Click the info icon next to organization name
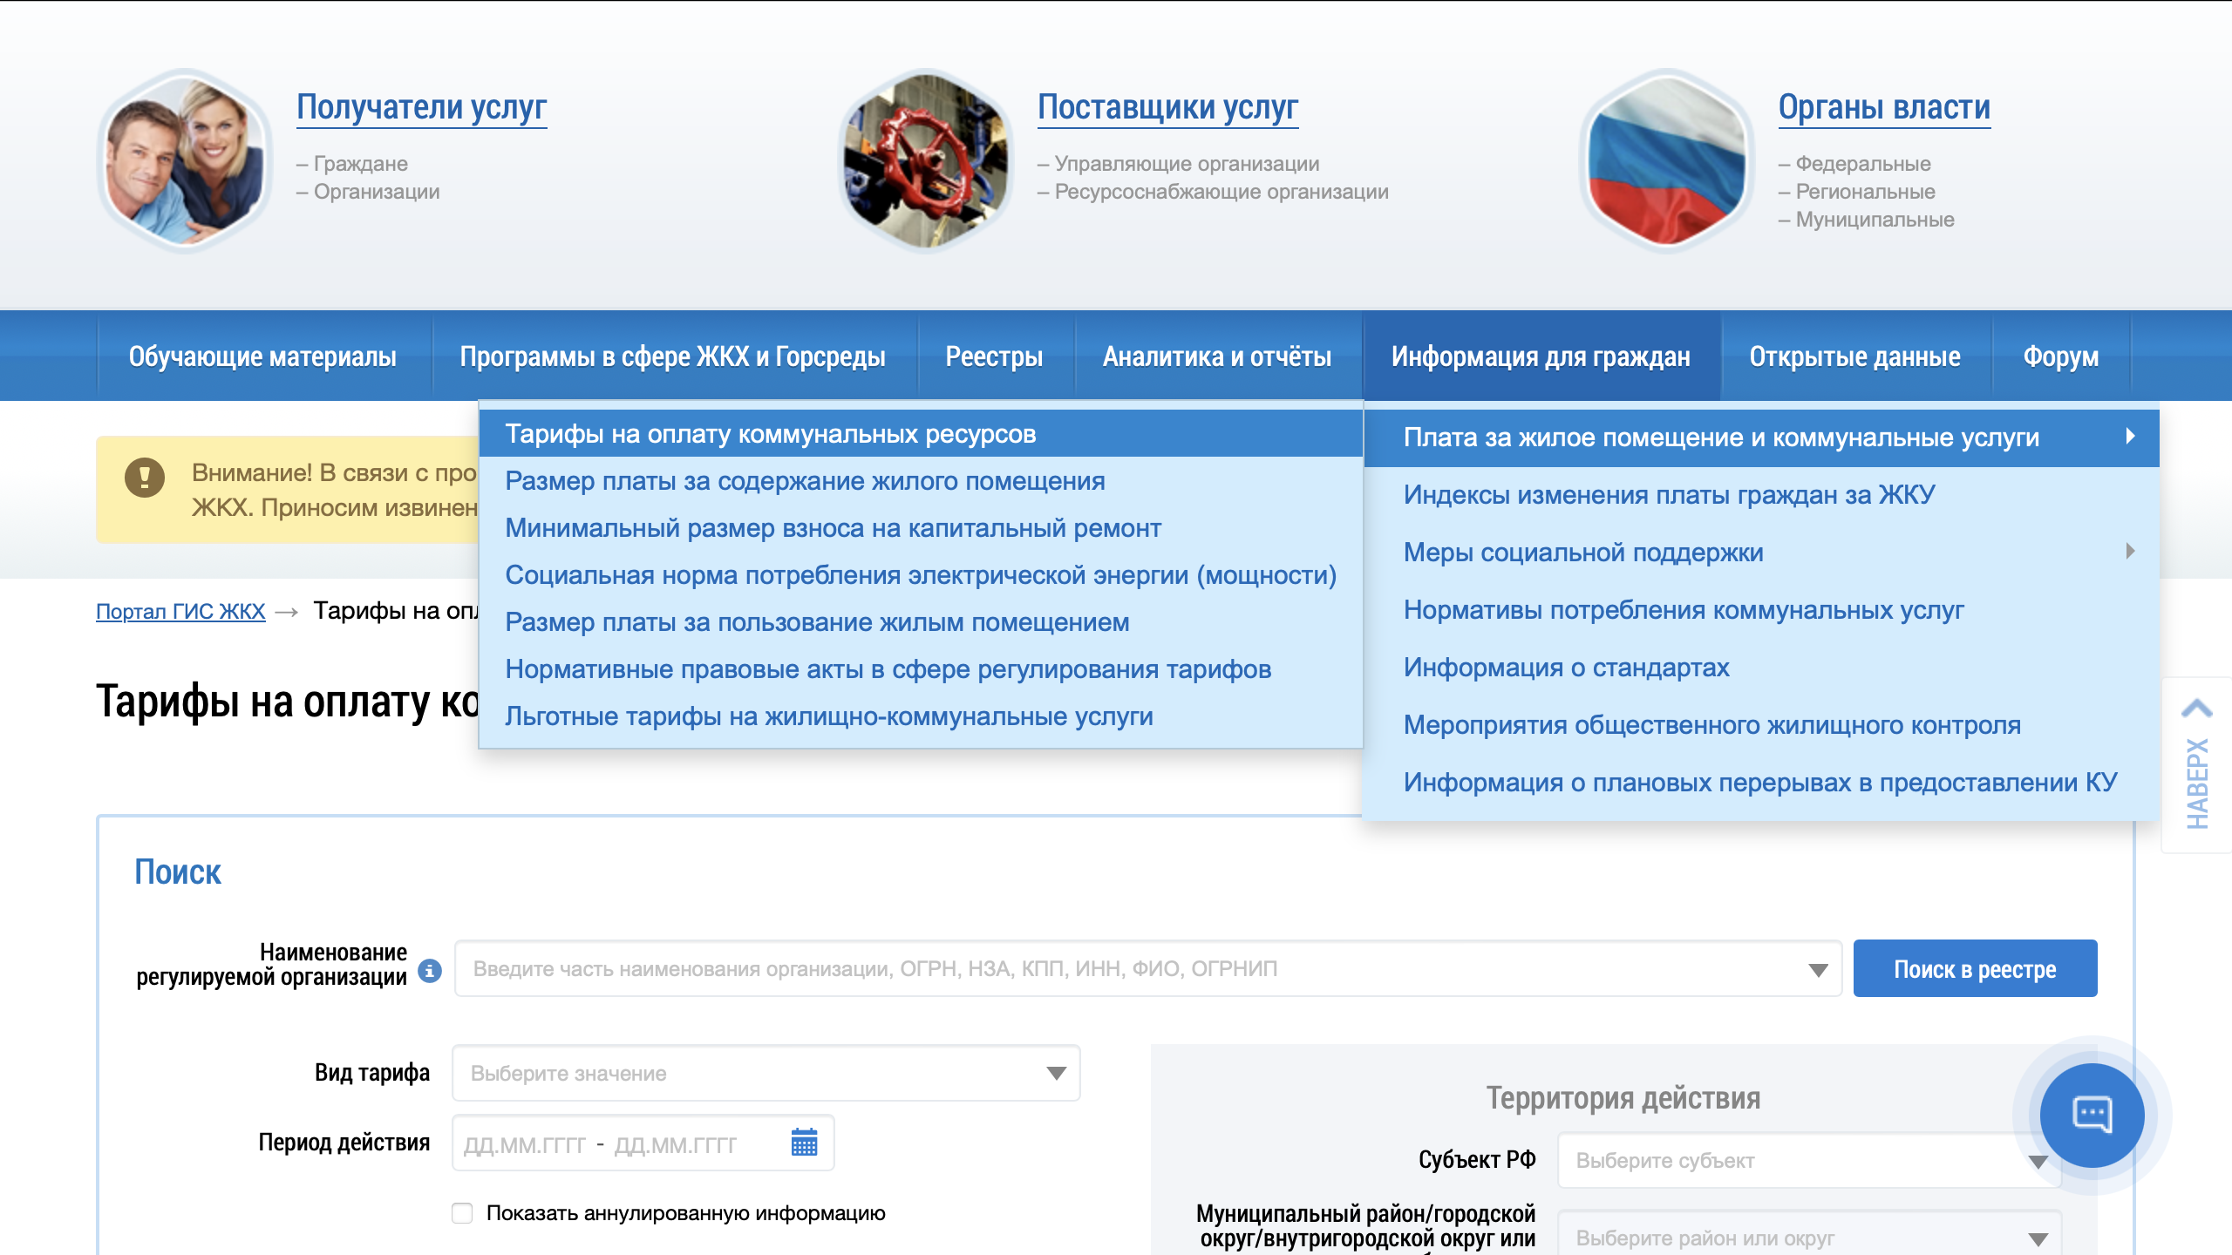The width and height of the screenshot is (2232, 1255). coord(430,970)
